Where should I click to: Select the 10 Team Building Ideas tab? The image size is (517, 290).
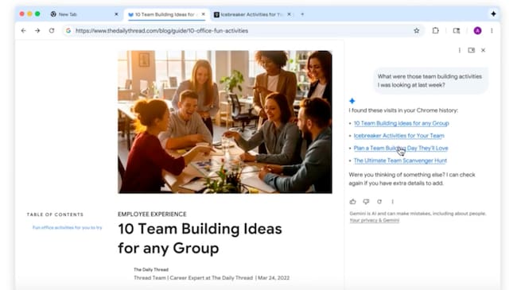click(166, 14)
